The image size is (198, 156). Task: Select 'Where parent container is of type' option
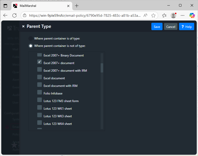click(x=31, y=38)
